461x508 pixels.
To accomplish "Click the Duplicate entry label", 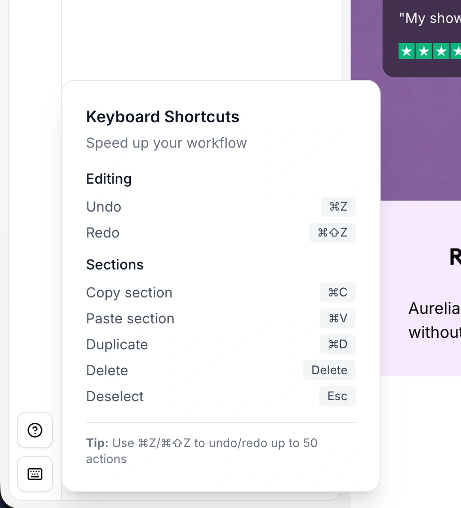I will tap(117, 344).
